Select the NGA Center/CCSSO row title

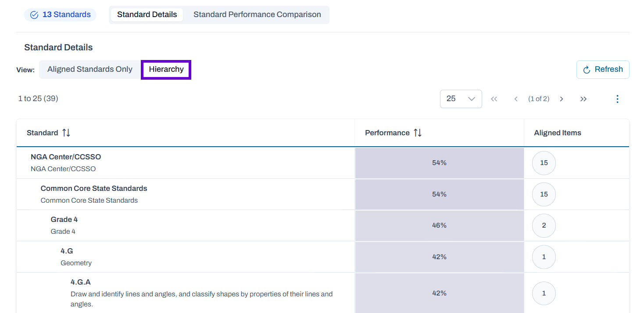tap(66, 157)
